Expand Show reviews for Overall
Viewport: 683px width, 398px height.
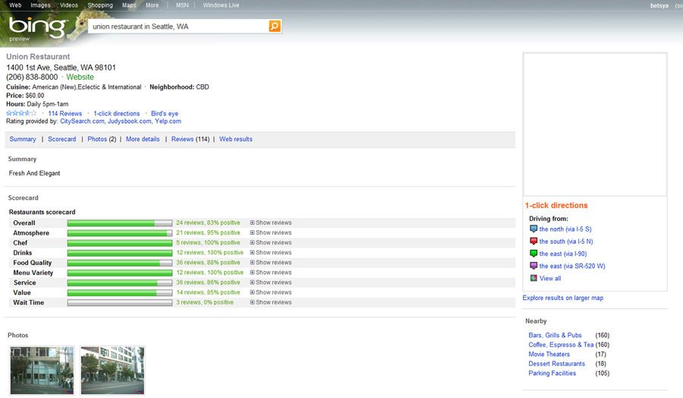click(x=271, y=223)
